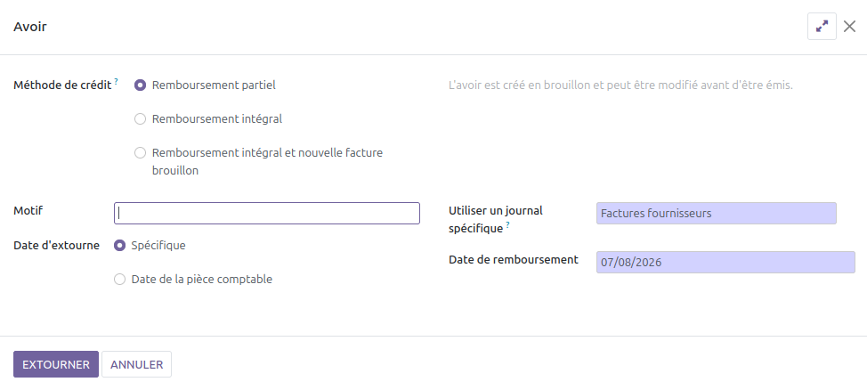This screenshot has height=390, width=867.
Task: Choose Remboursement intégral et nouvelle facture brouillon
Action: tap(141, 152)
